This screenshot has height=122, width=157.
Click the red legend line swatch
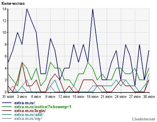(x=7, y=111)
